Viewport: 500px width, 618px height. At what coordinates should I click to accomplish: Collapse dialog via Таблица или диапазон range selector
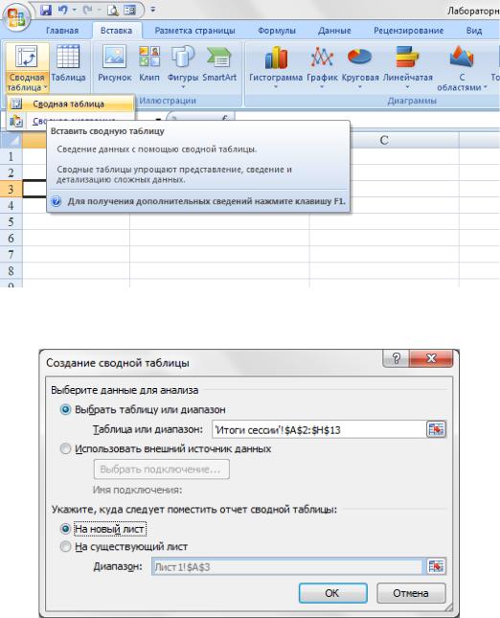coord(436,429)
